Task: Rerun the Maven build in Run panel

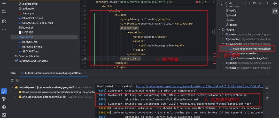Action: point(12,80)
